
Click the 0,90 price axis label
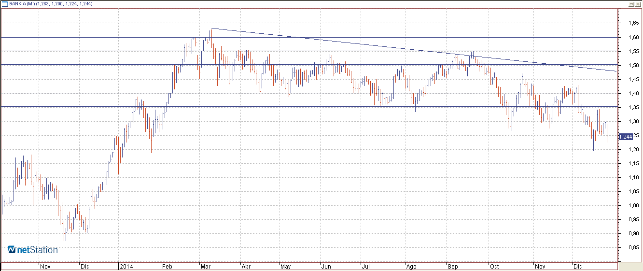coord(634,233)
